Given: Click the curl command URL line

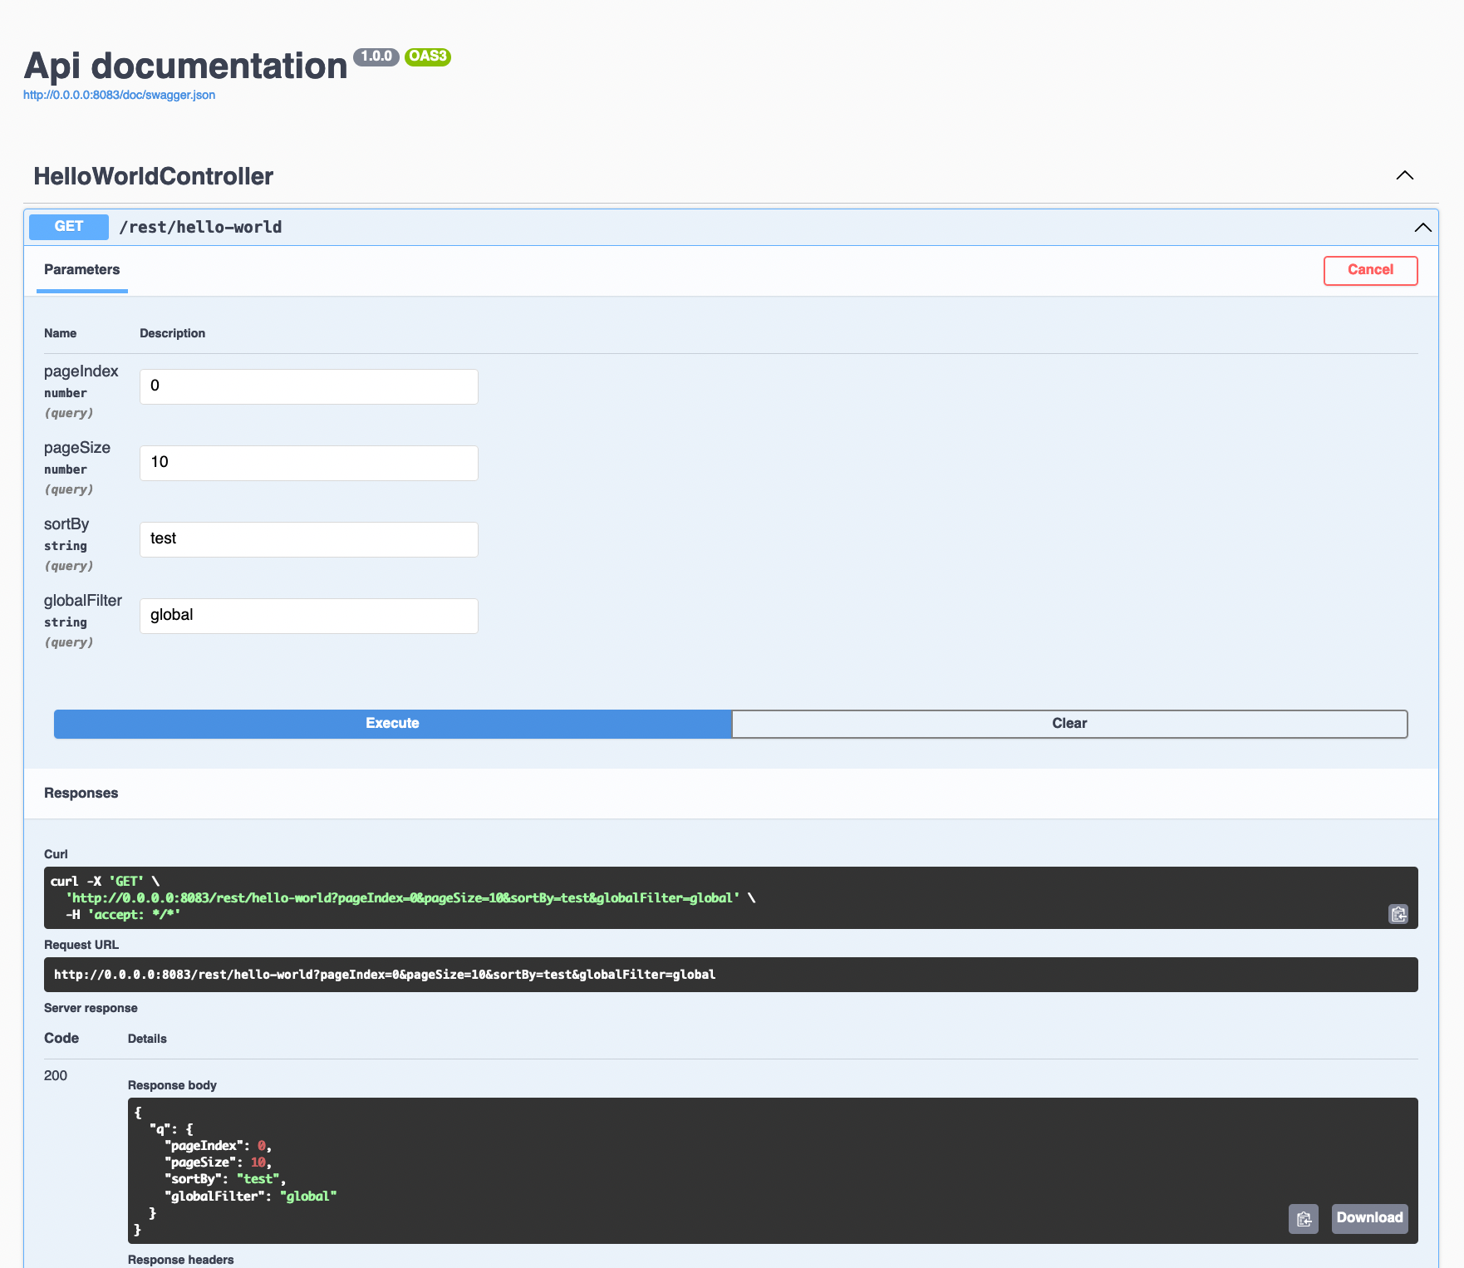Looking at the screenshot, I should (x=403, y=898).
